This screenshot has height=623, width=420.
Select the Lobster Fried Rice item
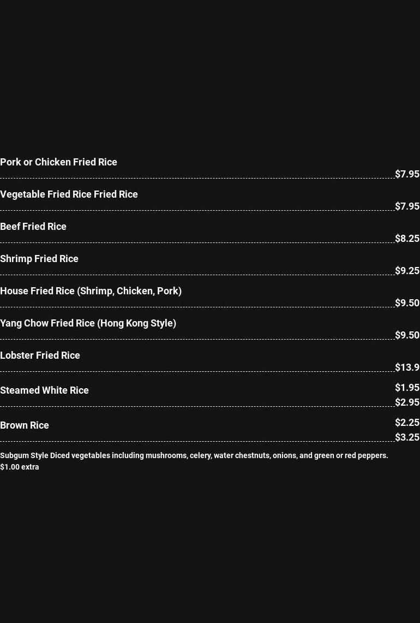(40, 355)
